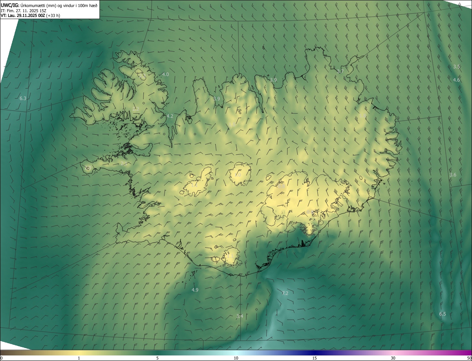
Task: Click the colour scale tick label 0
Action: tap(1, 358)
